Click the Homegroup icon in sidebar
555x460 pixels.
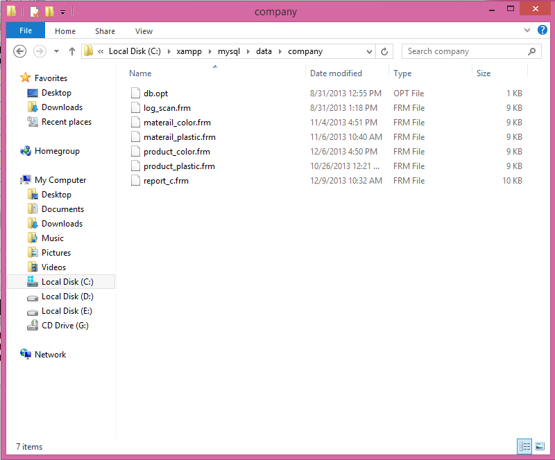pos(26,151)
